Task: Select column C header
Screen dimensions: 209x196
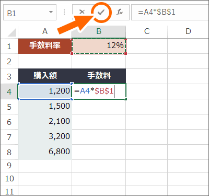Action: click(x=147, y=31)
